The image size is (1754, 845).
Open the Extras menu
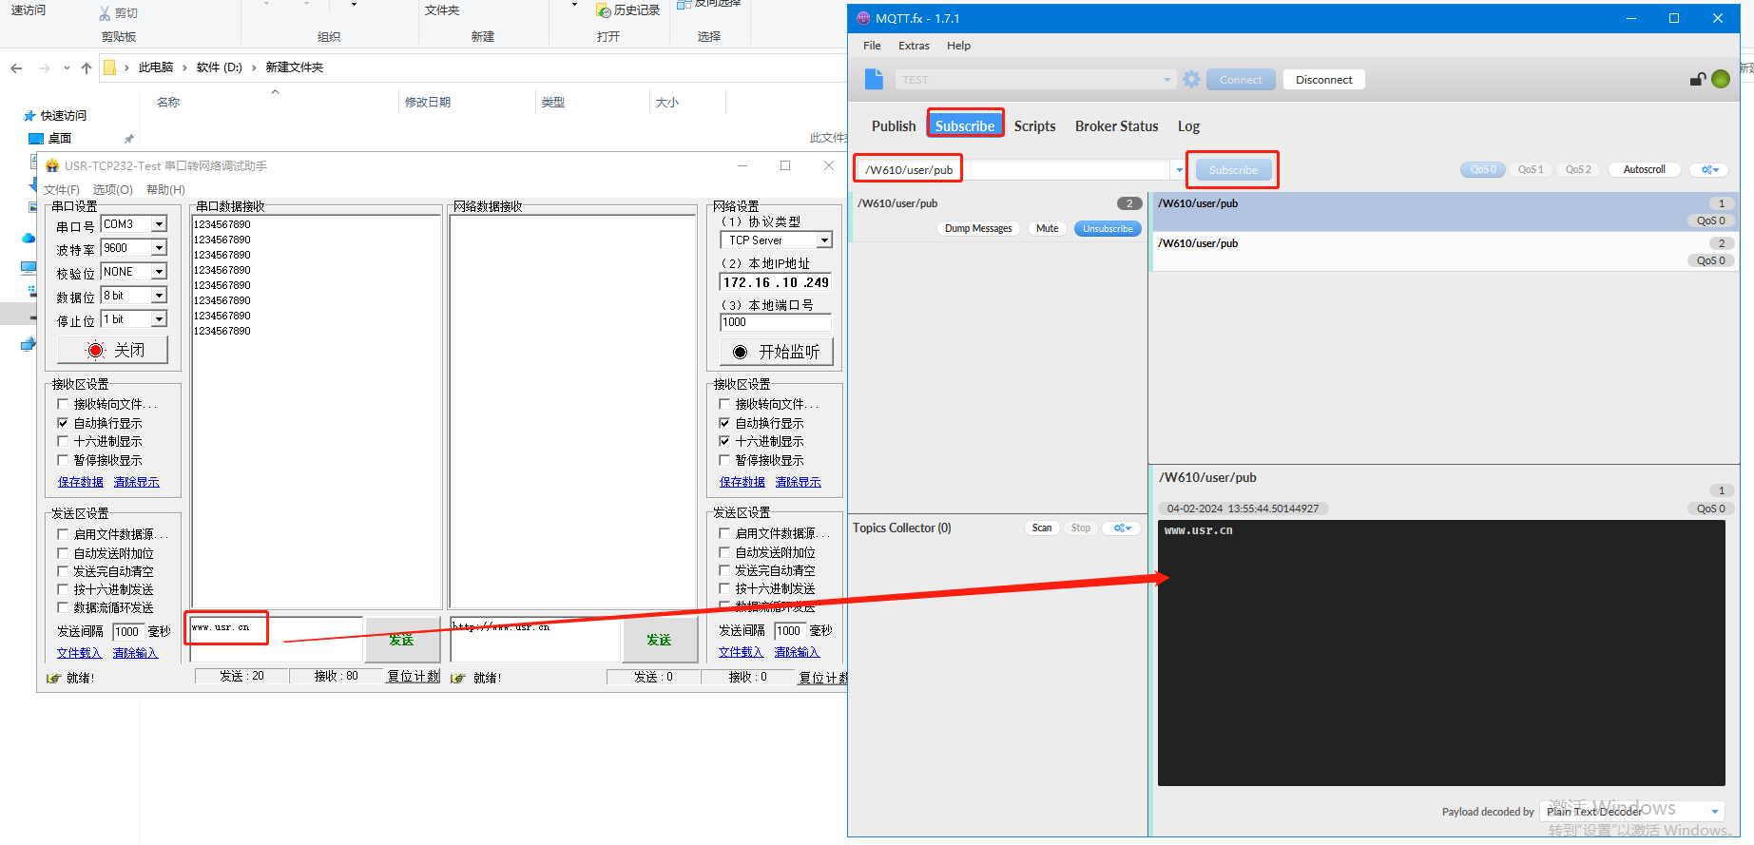pyautogui.click(x=914, y=46)
